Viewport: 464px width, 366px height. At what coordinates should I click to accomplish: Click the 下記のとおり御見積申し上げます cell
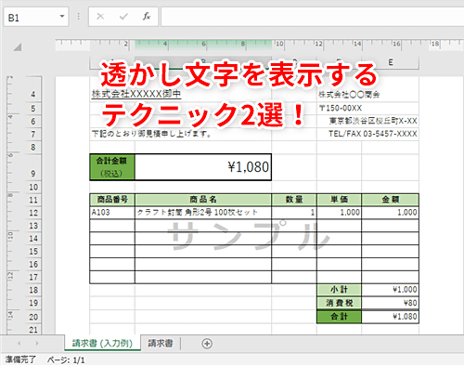click(151, 134)
